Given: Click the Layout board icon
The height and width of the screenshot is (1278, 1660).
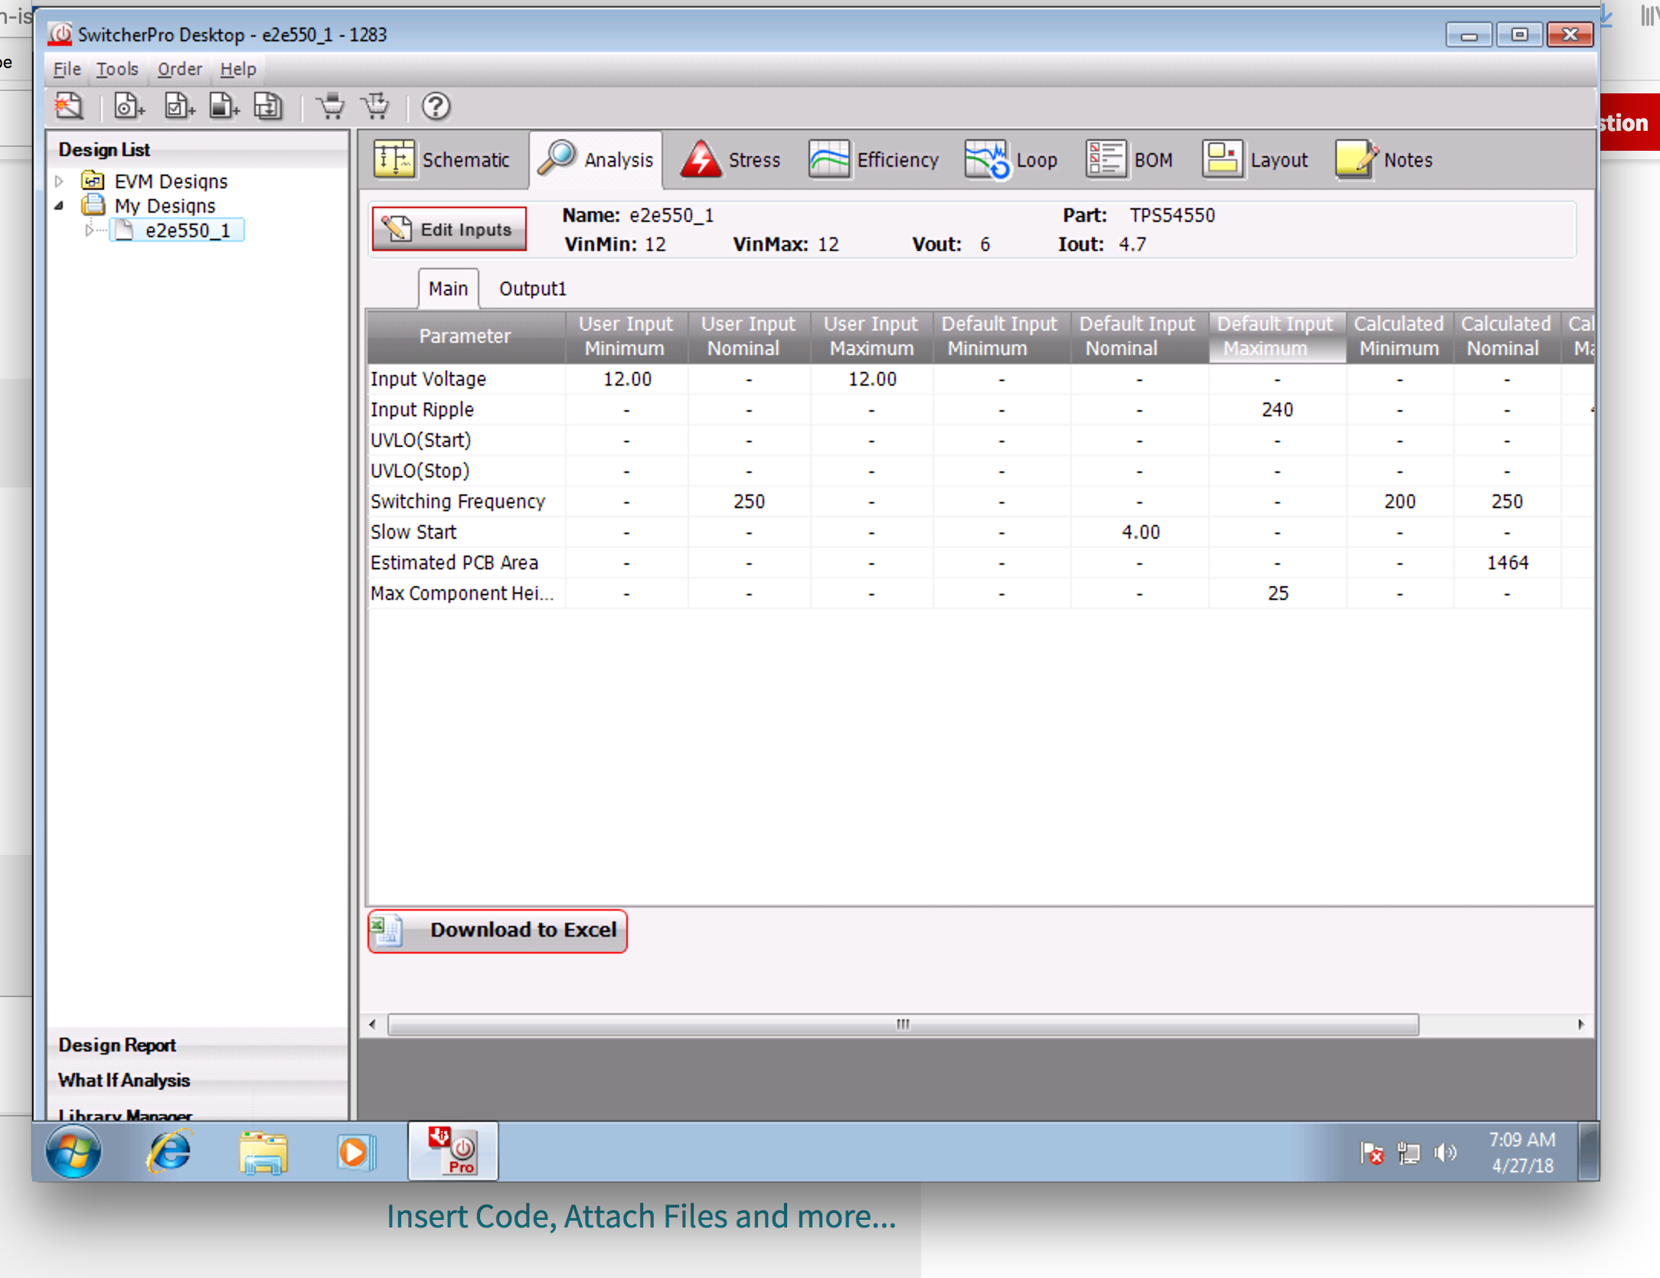Looking at the screenshot, I should click(1222, 159).
